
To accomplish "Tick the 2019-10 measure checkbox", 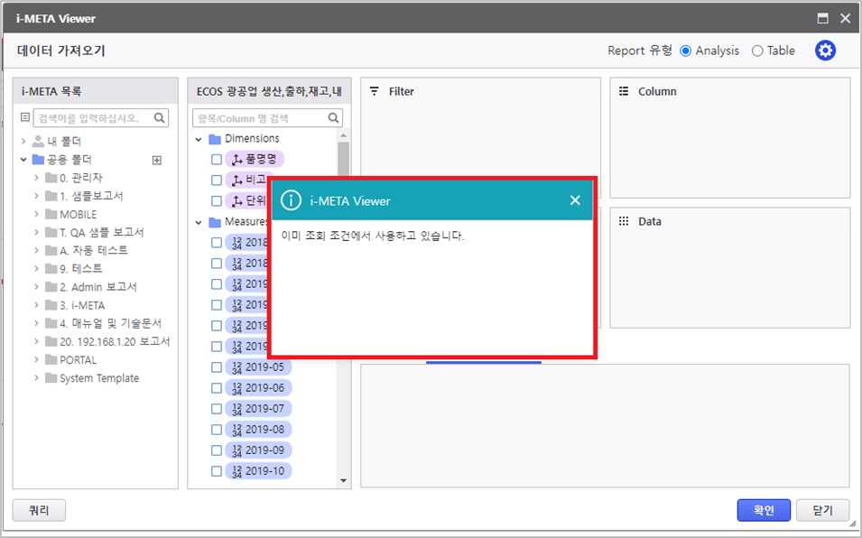I will click(217, 471).
